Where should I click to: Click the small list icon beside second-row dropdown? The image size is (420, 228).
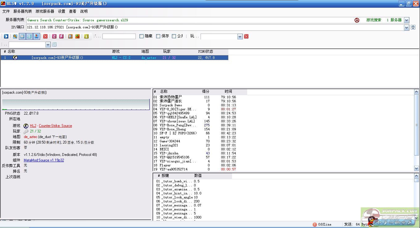click(x=54, y=45)
